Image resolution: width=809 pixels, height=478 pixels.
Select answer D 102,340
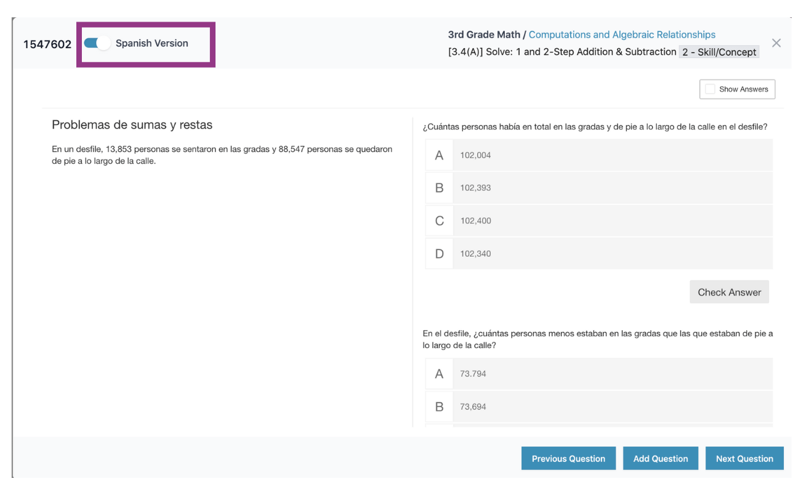pos(598,253)
